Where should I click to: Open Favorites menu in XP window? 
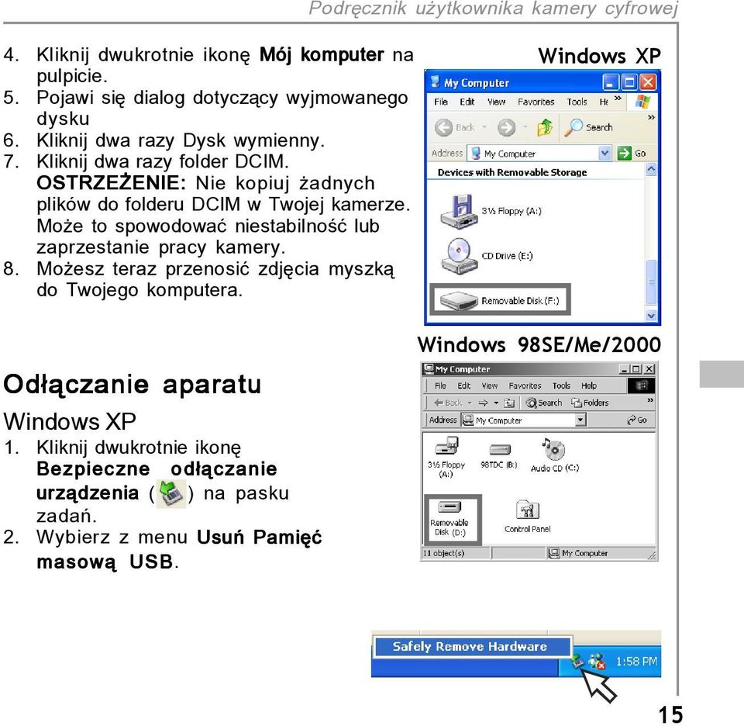[x=536, y=102]
